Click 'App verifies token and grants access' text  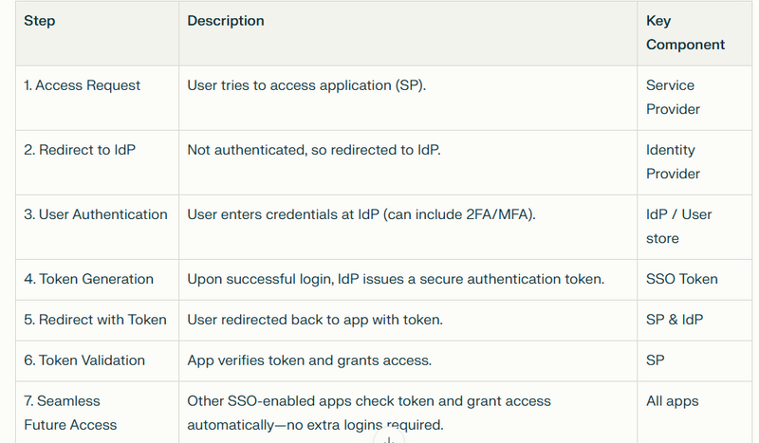(309, 360)
